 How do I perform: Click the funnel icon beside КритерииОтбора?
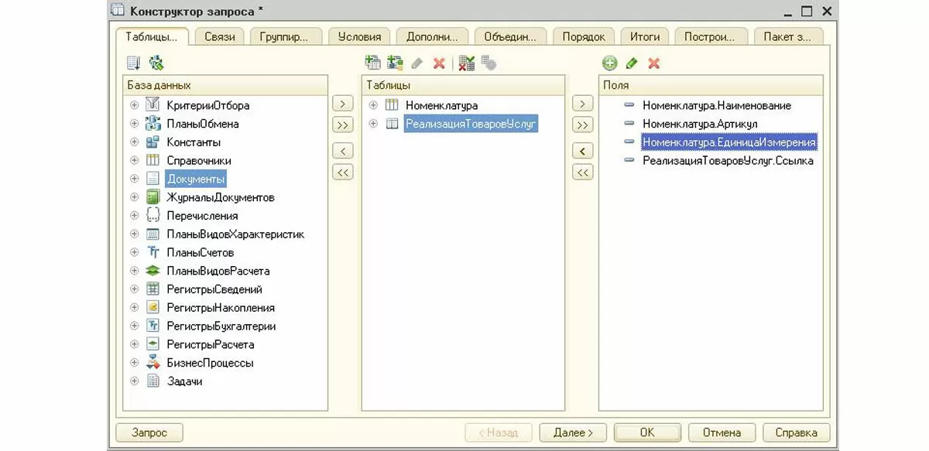click(x=153, y=105)
